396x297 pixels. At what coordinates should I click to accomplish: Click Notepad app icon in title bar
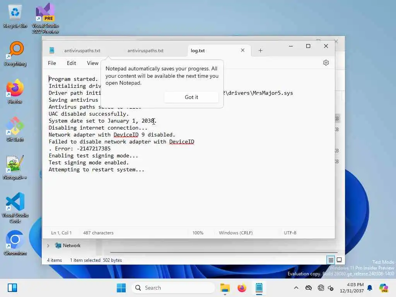pyautogui.click(x=52, y=50)
